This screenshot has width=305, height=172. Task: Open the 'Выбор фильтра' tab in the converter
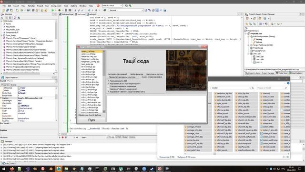(137, 75)
